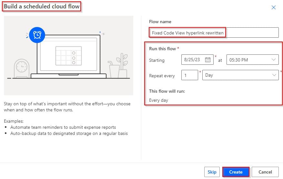This screenshot has width=283, height=179.
Task: Click the Repeat every number field
Action: (x=189, y=75)
